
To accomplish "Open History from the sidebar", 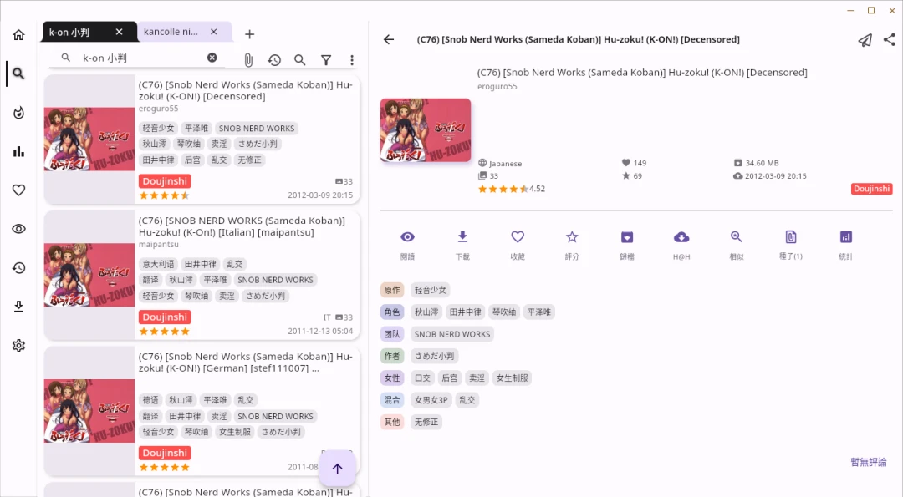I will pyautogui.click(x=18, y=267).
